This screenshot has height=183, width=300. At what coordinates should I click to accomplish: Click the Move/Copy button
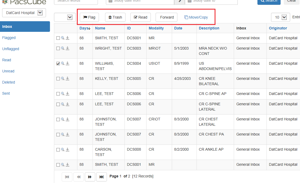[196, 17]
